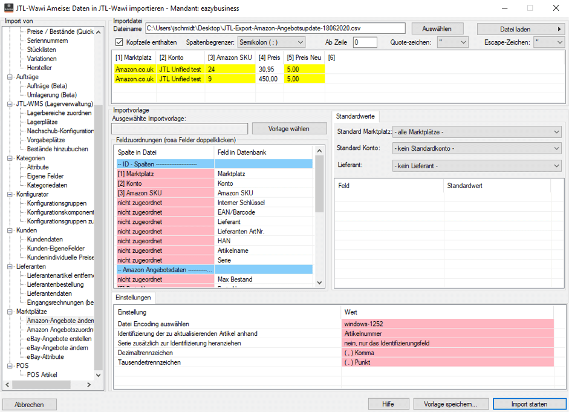Switch to the Einstellungen tab
The height and width of the screenshot is (412, 569).
tap(133, 297)
